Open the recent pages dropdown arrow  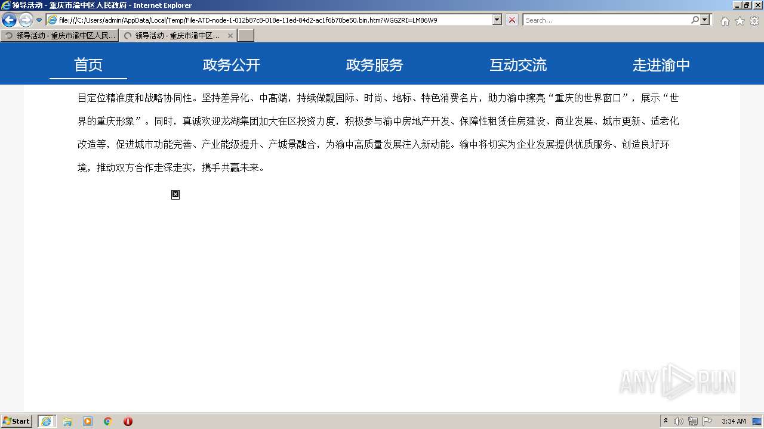tap(39, 20)
